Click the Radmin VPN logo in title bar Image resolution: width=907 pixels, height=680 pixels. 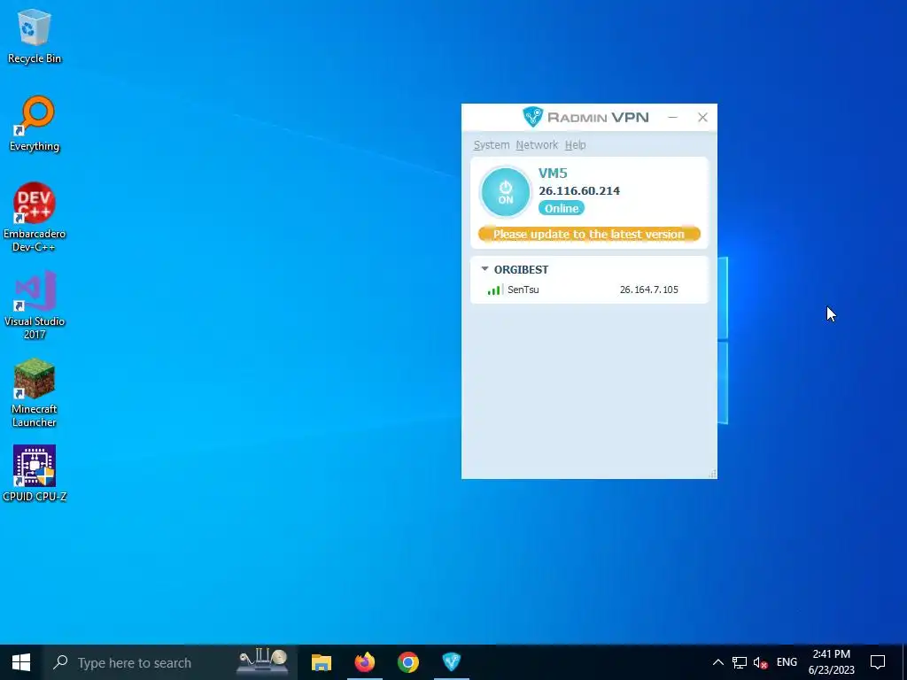tap(585, 118)
